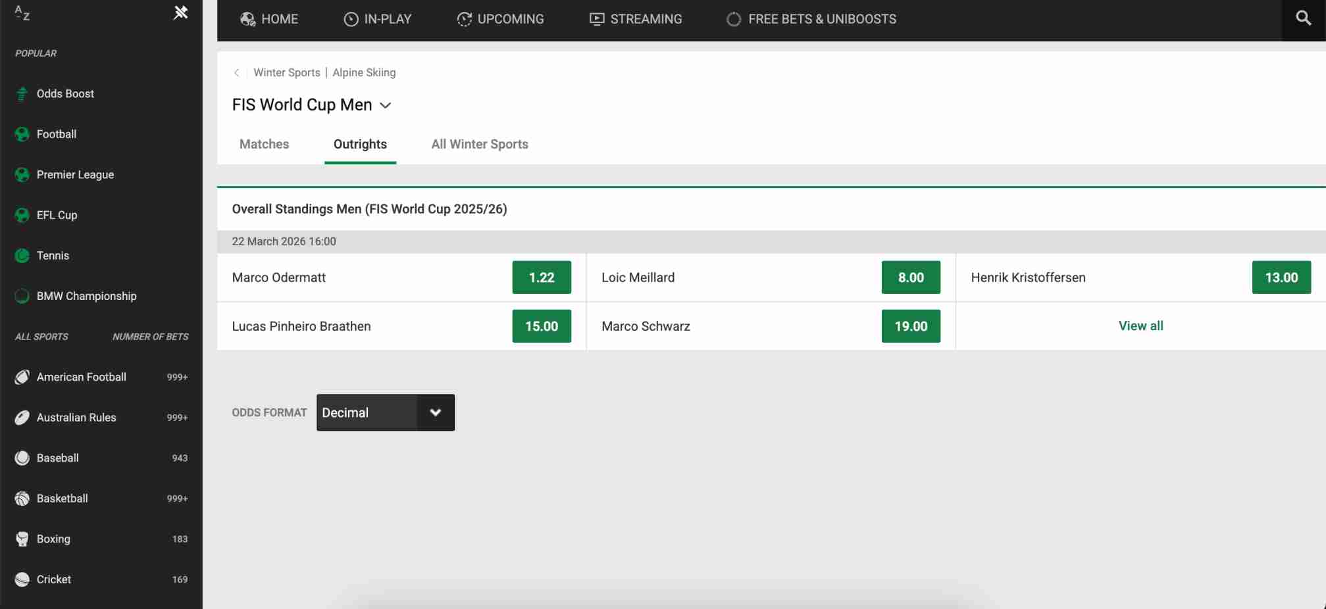Click the Overall Standings Men heading
1326x609 pixels.
[x=369, y=209]
